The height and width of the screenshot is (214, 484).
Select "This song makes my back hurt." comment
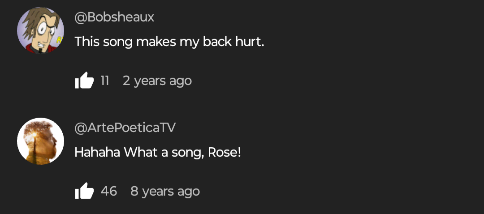point(169,42)
